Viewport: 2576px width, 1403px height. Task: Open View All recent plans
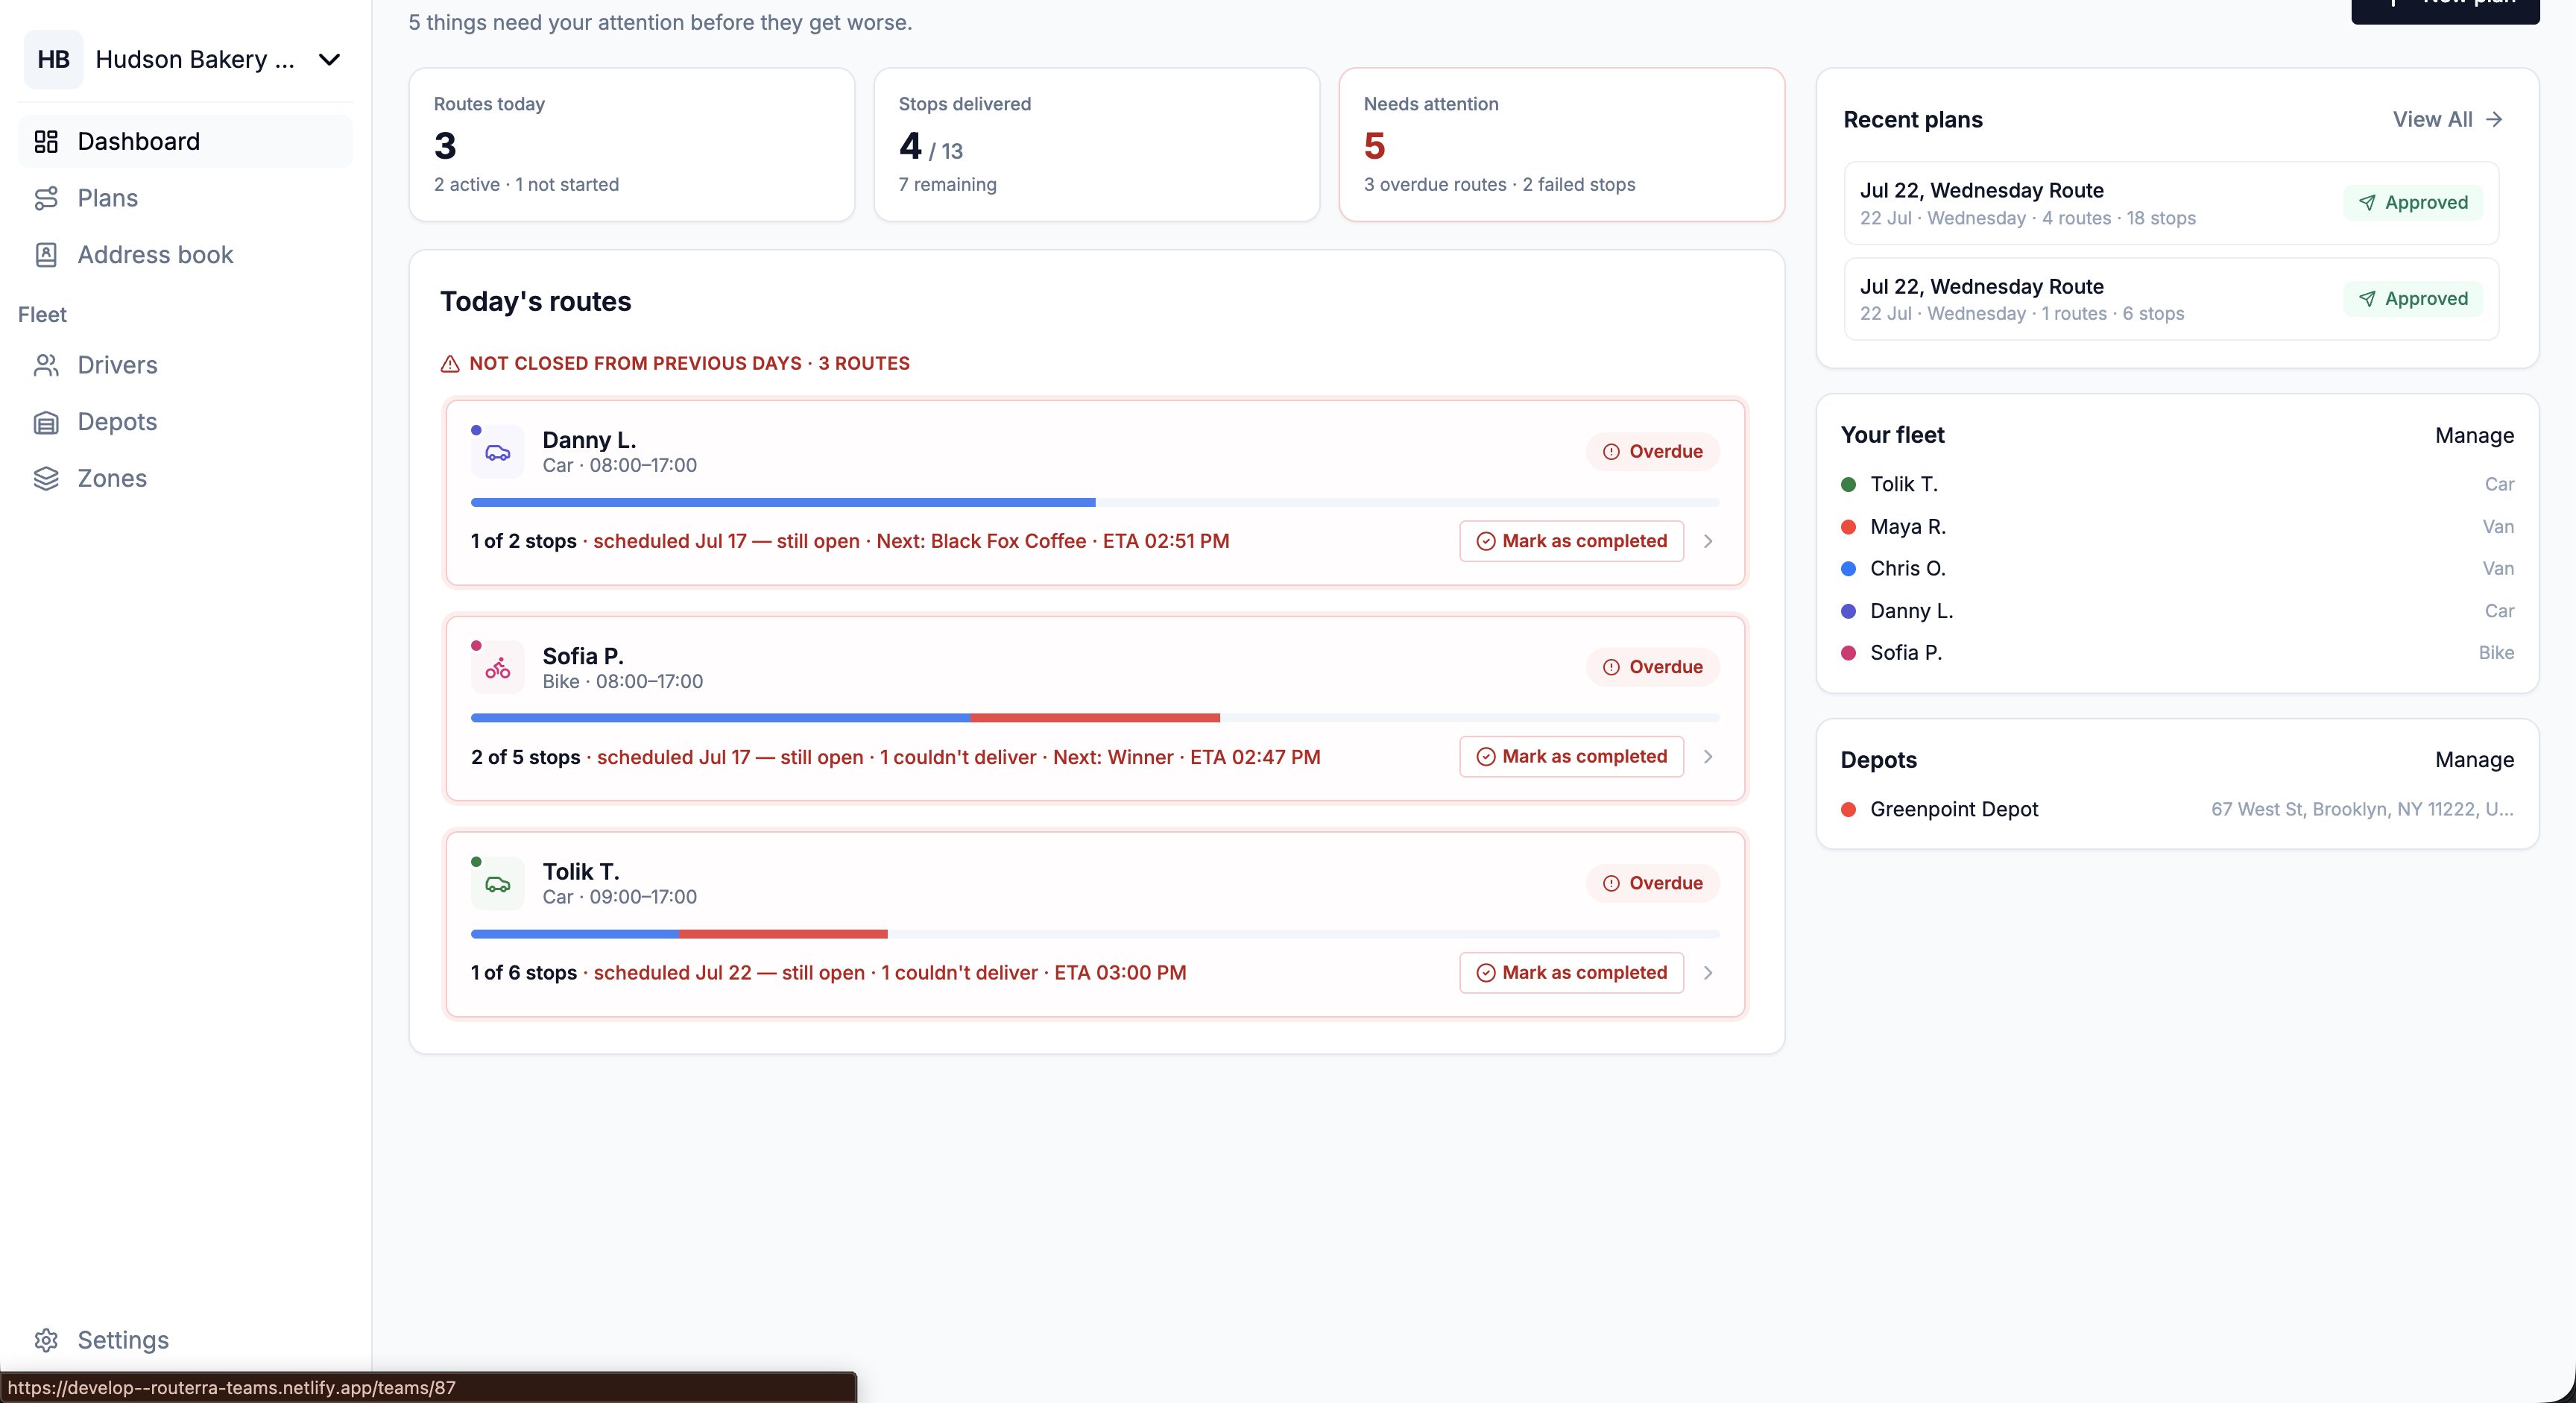(x=2447, y=119)
